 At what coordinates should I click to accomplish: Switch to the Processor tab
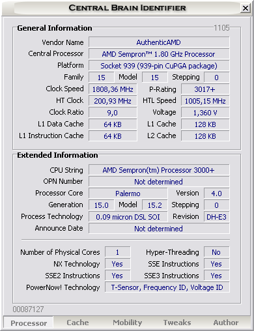[x=29, y=323]
